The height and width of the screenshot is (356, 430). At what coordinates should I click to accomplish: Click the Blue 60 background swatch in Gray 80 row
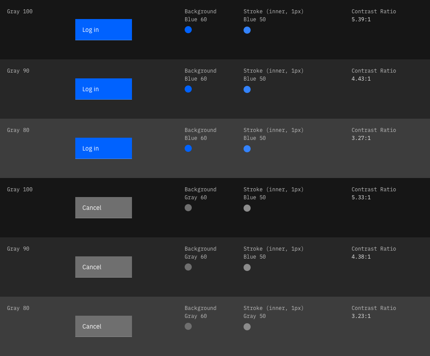[x=188, y=148]
